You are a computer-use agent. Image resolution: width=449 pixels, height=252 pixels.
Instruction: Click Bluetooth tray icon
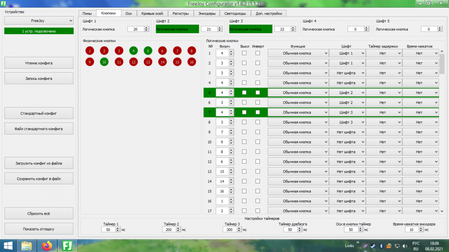(x=381, y=246)
